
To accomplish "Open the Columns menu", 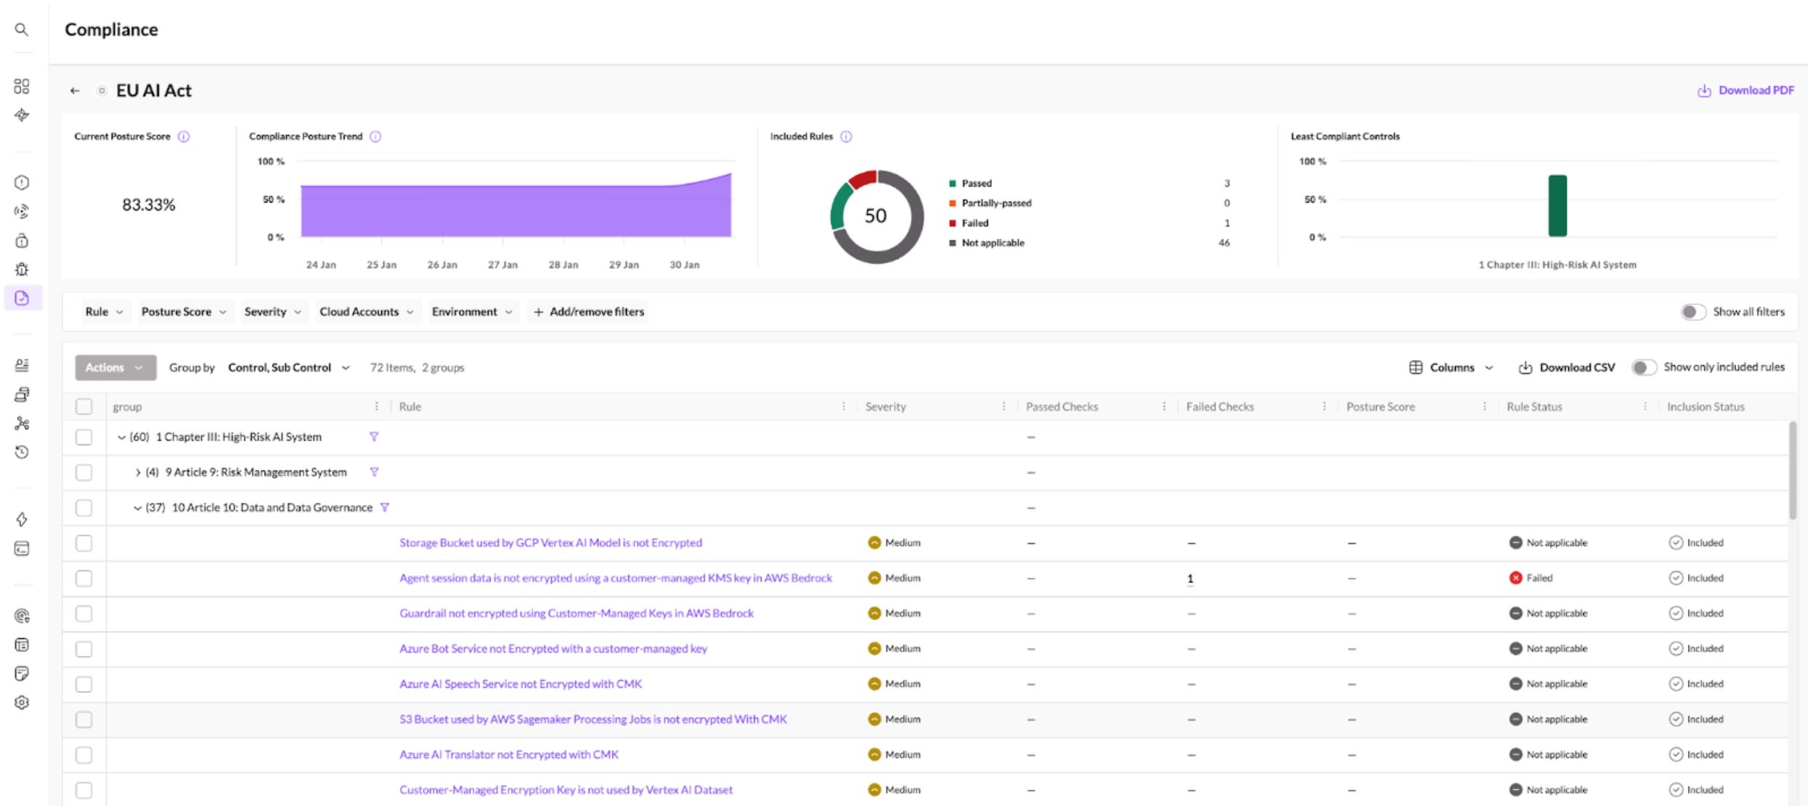I will [1451, 367].
